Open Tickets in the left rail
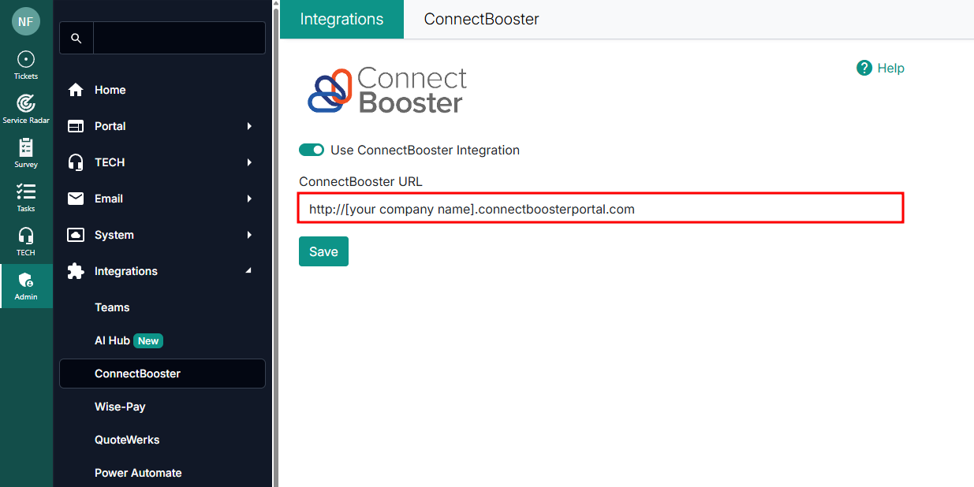The image size is (974, 487). pyautogui.click(x=26, y=65)
